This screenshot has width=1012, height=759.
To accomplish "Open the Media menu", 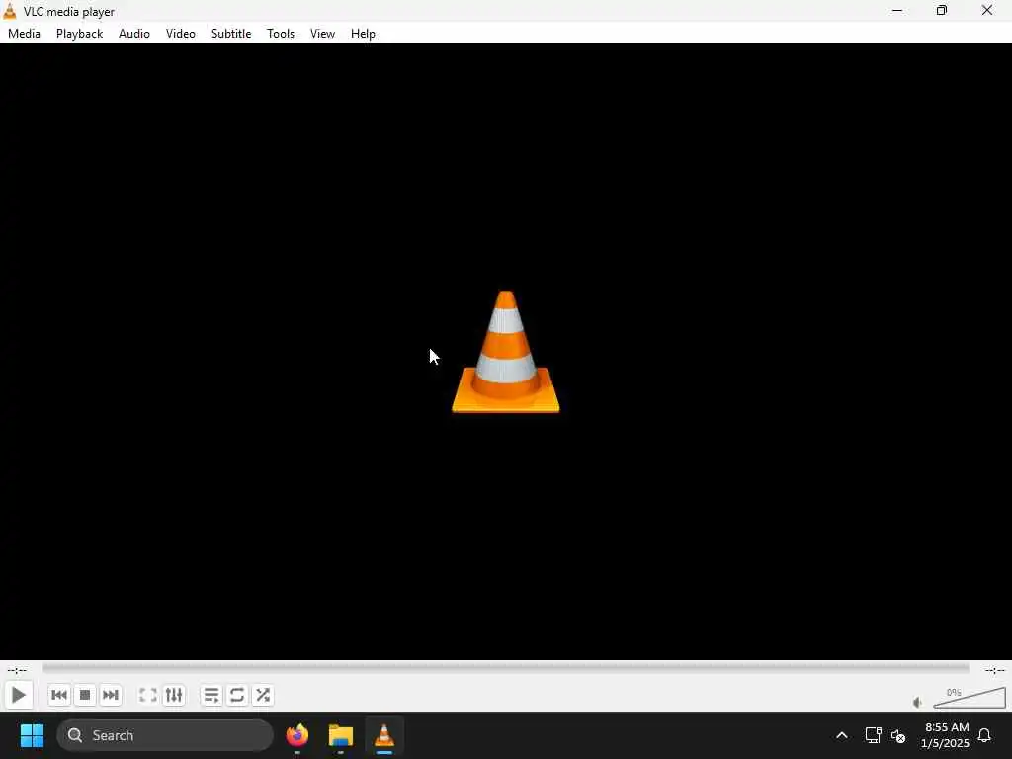I will 24,34.
